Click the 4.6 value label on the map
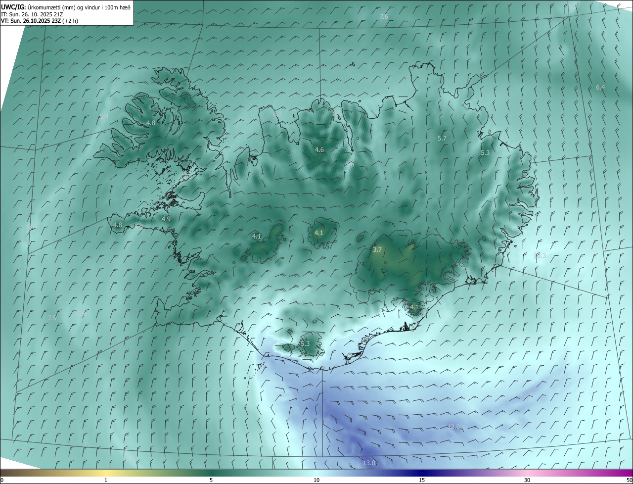Screen dimensions: 633x484 coord(319,149)
